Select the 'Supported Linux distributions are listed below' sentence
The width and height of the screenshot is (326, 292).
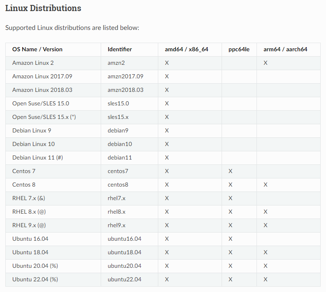click(x=72, y=27)
